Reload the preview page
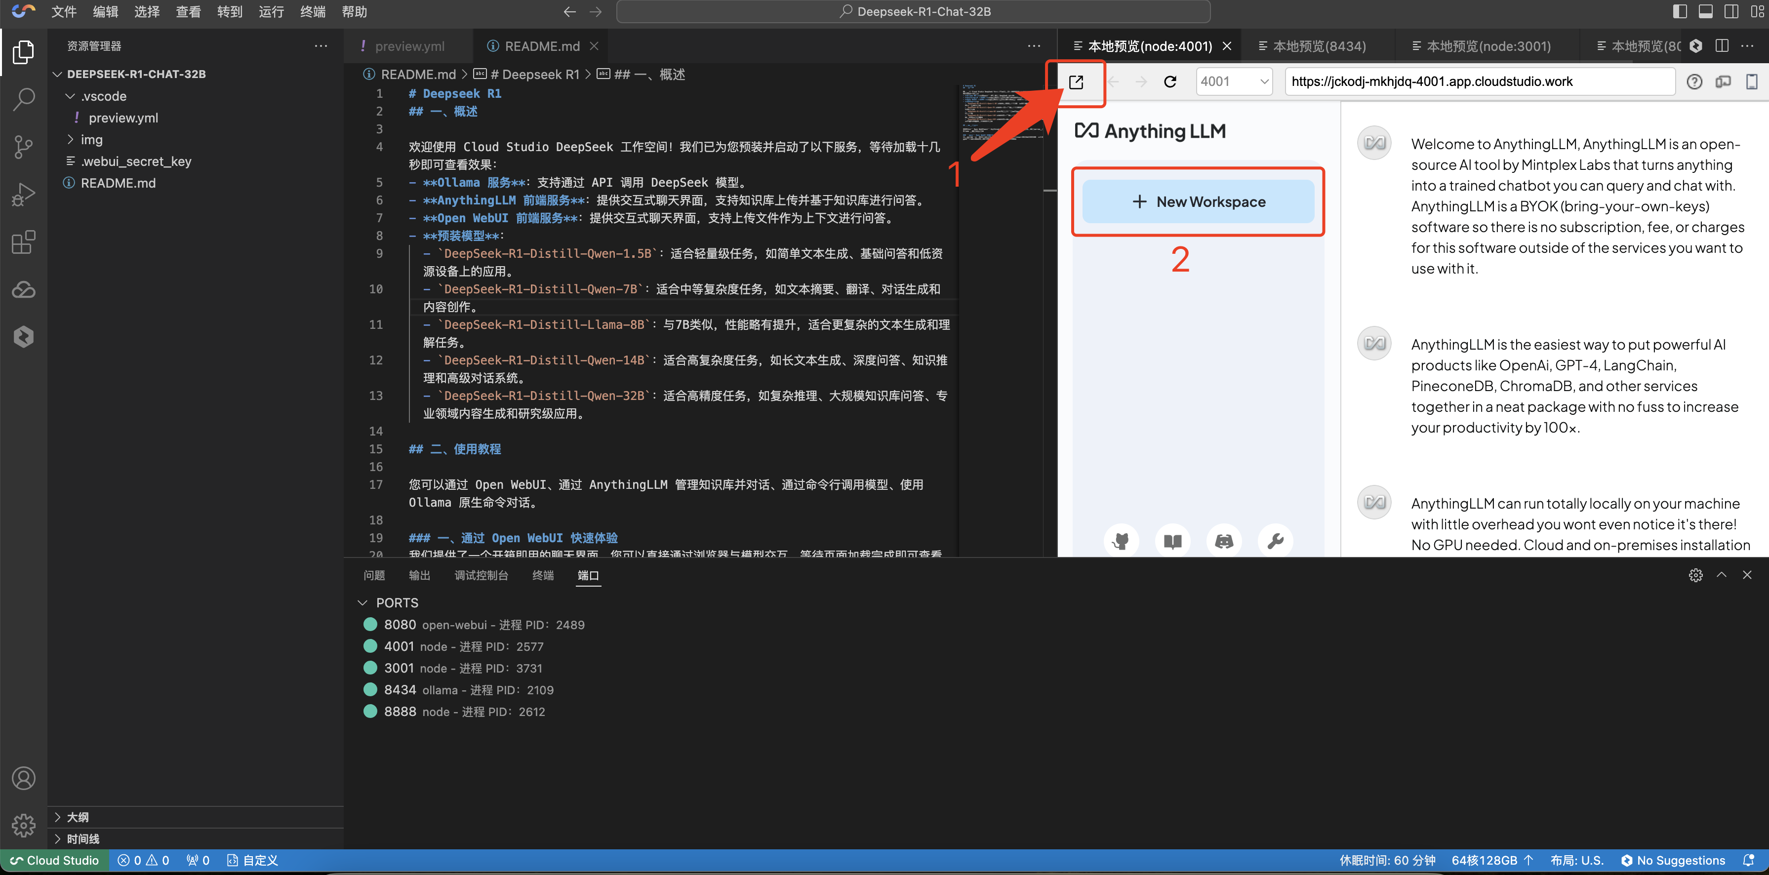The width and height of the screenshot is (1769, 875). (1170, 82)
